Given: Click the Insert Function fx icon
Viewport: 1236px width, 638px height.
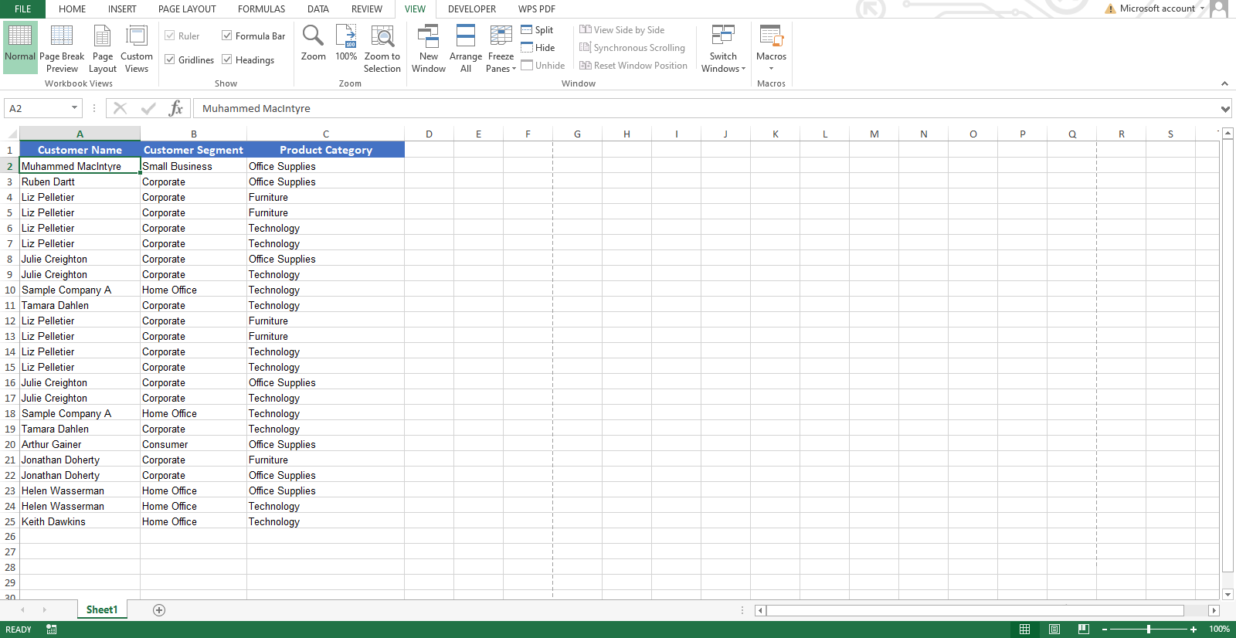Looking at the screenshot, I should coord(176,108).
